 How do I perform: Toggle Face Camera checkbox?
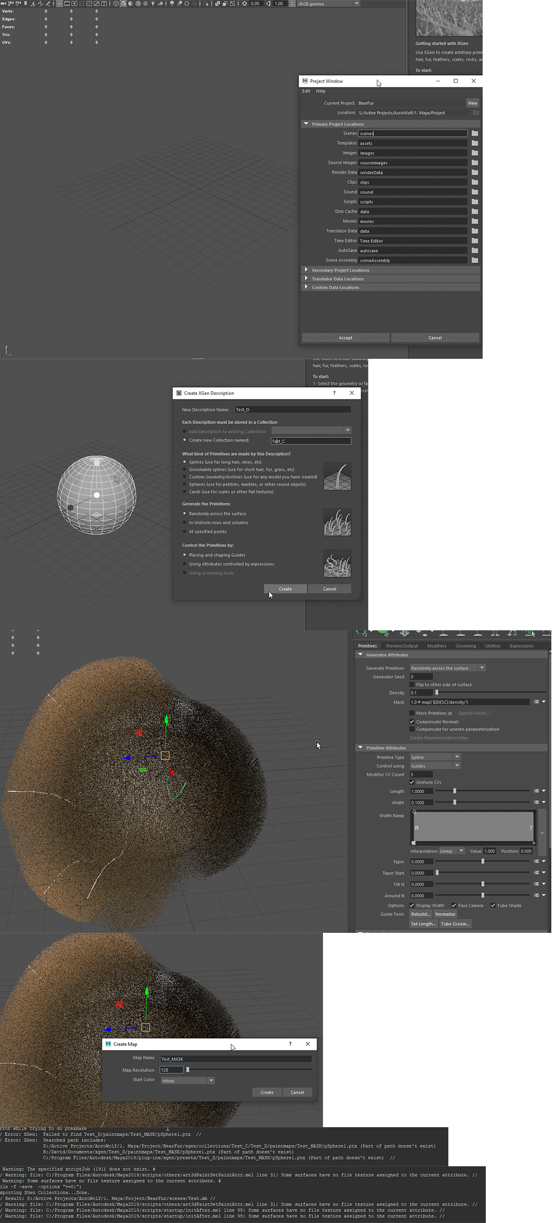tap(454, 905)
